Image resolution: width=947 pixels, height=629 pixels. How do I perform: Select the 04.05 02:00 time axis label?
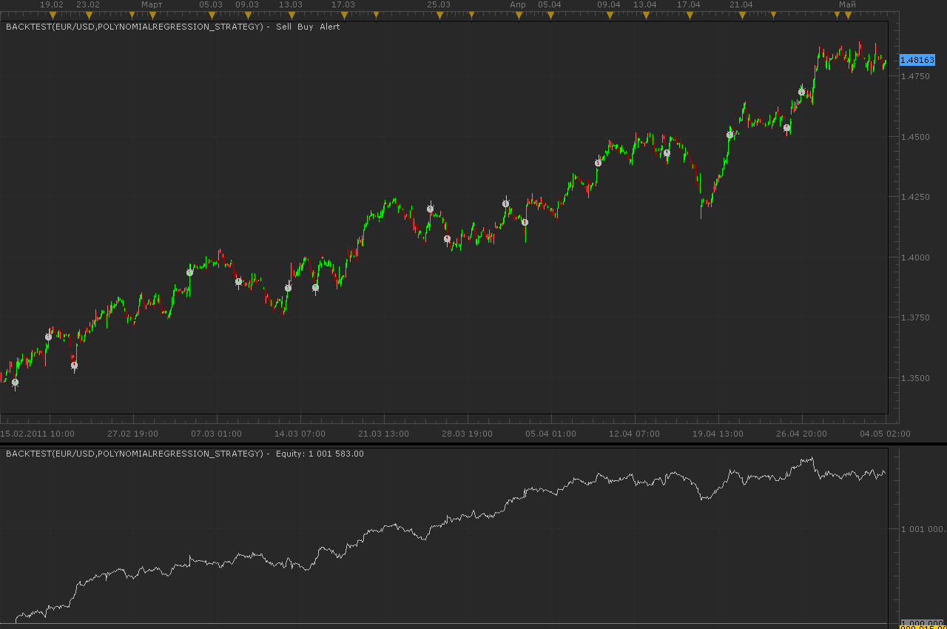click(885, 434)
